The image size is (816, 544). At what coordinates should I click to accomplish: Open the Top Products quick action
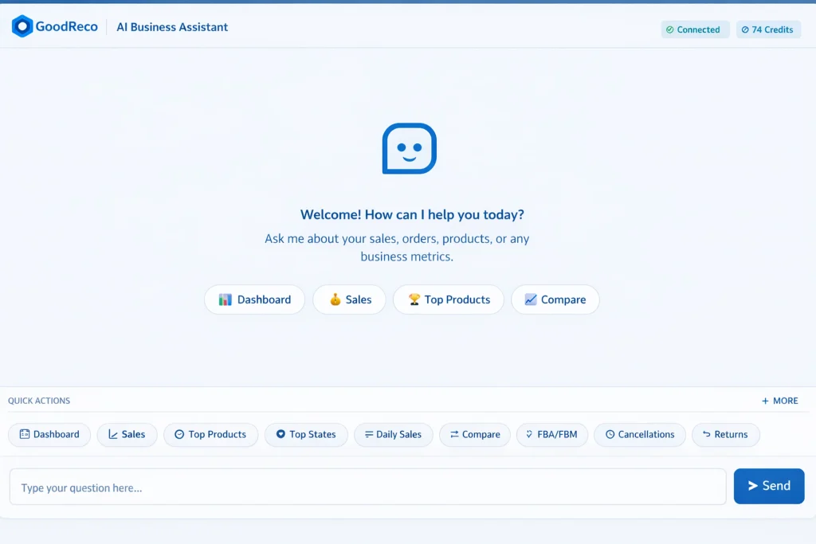pyautogui.click(x=210, y=434)
